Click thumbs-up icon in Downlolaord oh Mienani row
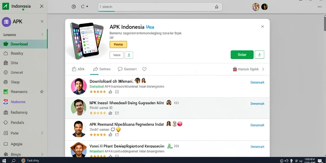The image size is (326, 163). pyautogui.click(x=110, y=92)
